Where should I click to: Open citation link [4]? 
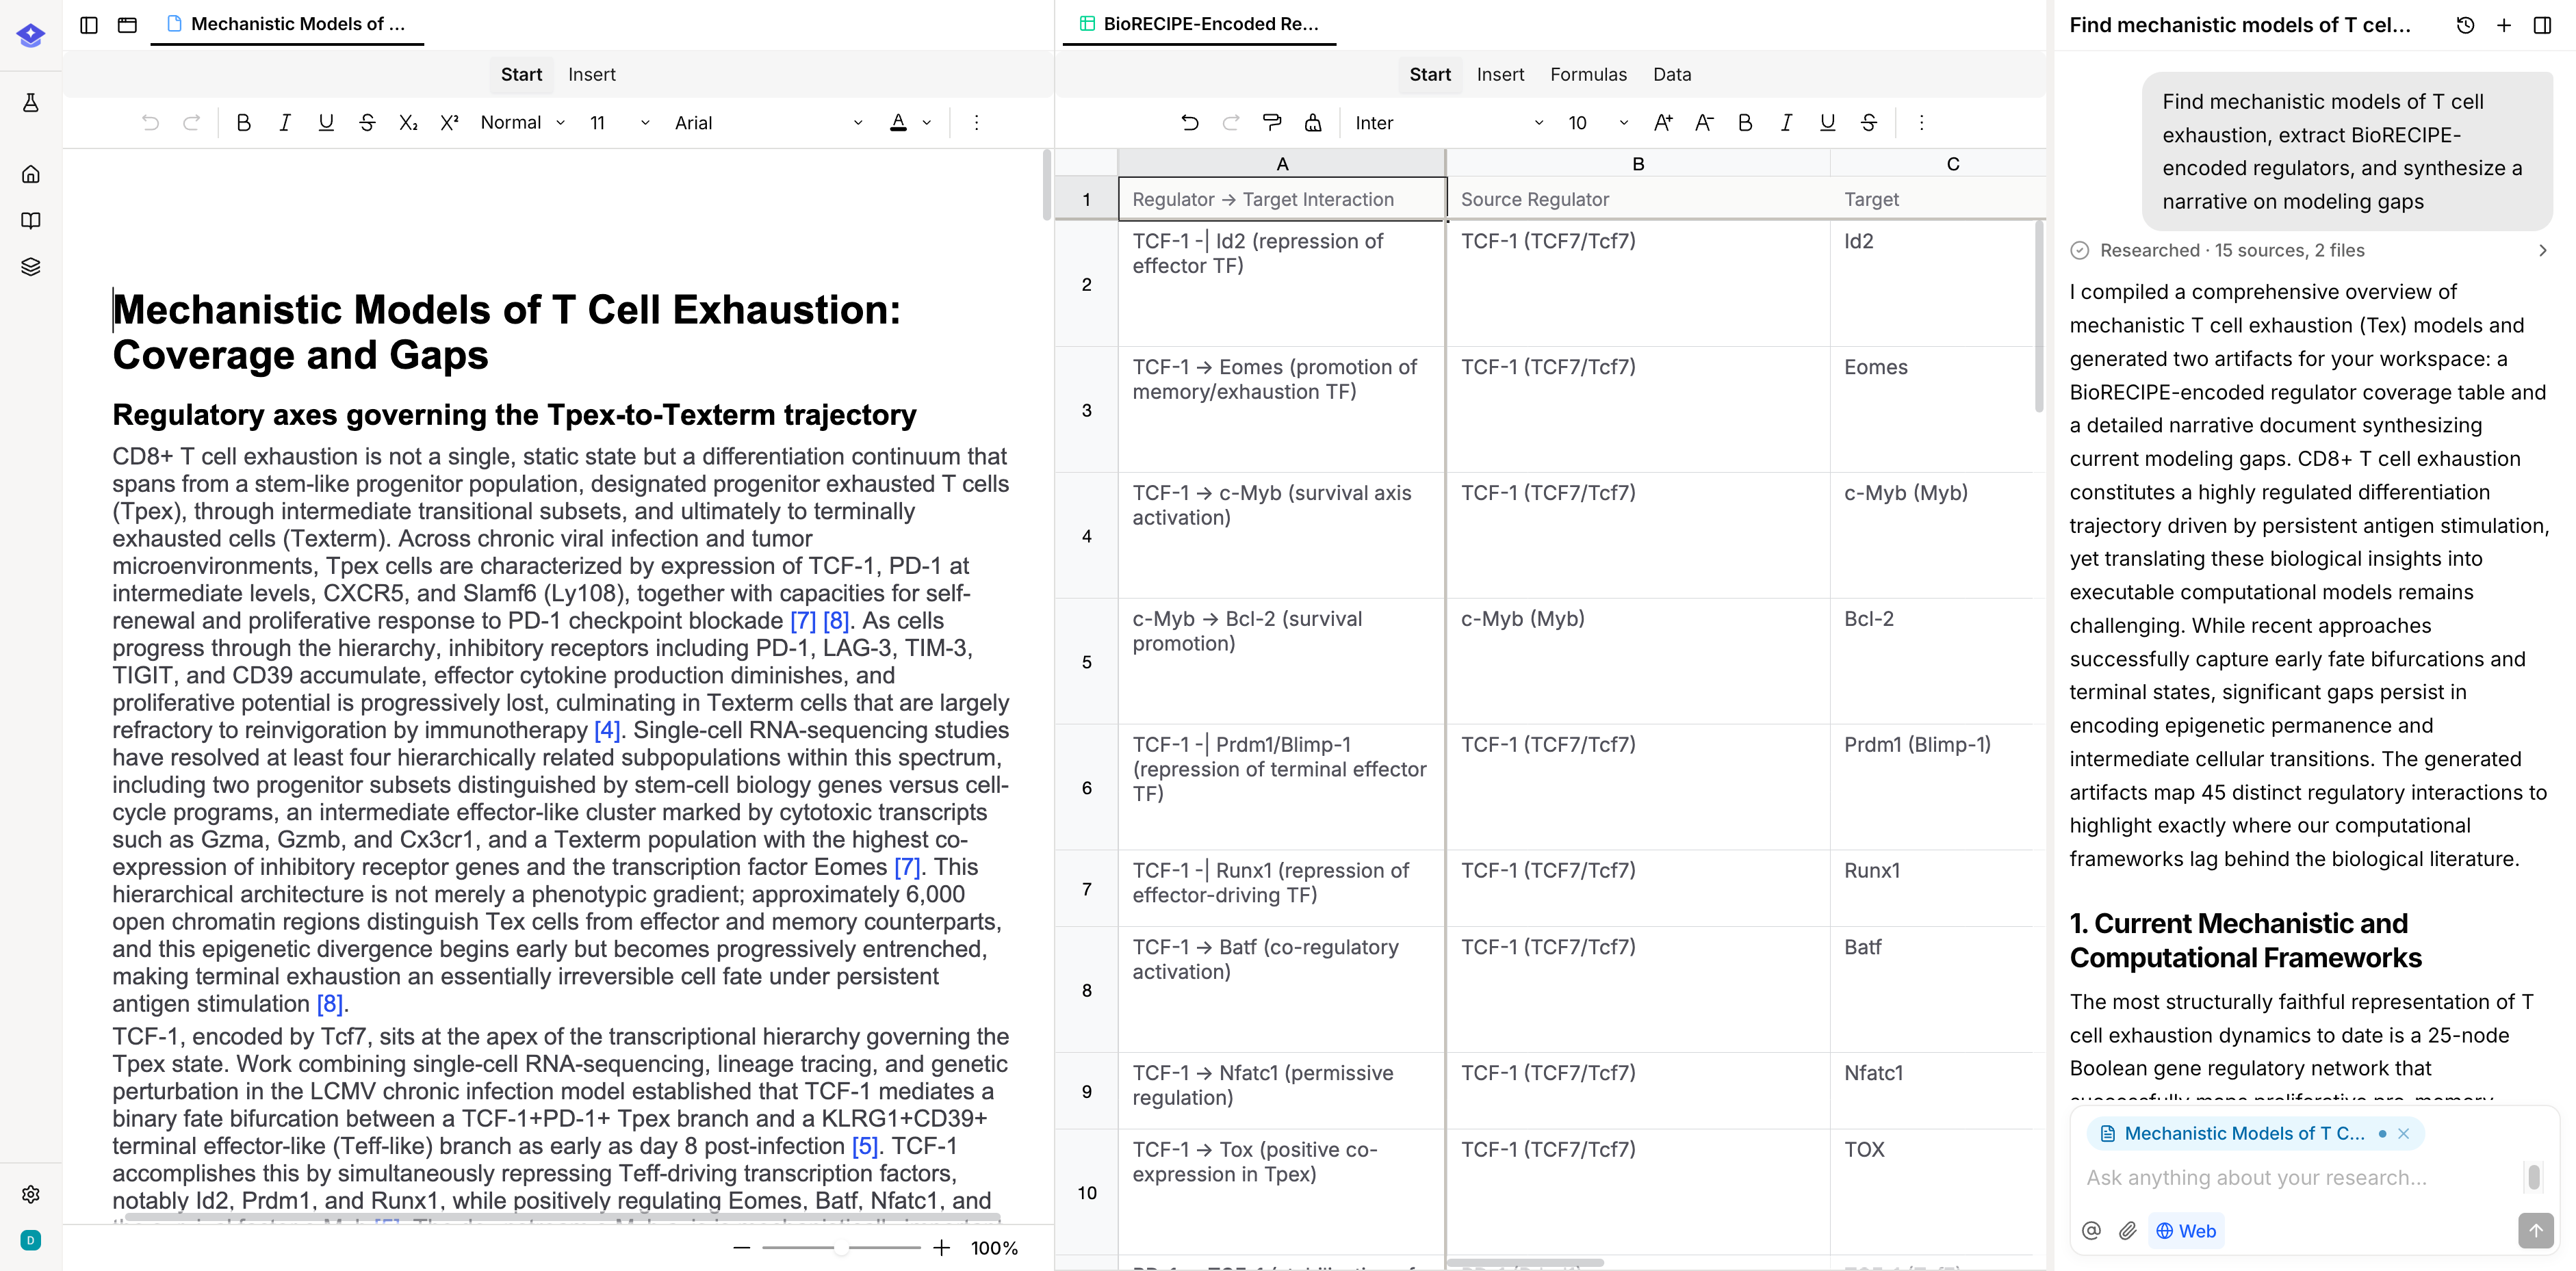[607, 731]
